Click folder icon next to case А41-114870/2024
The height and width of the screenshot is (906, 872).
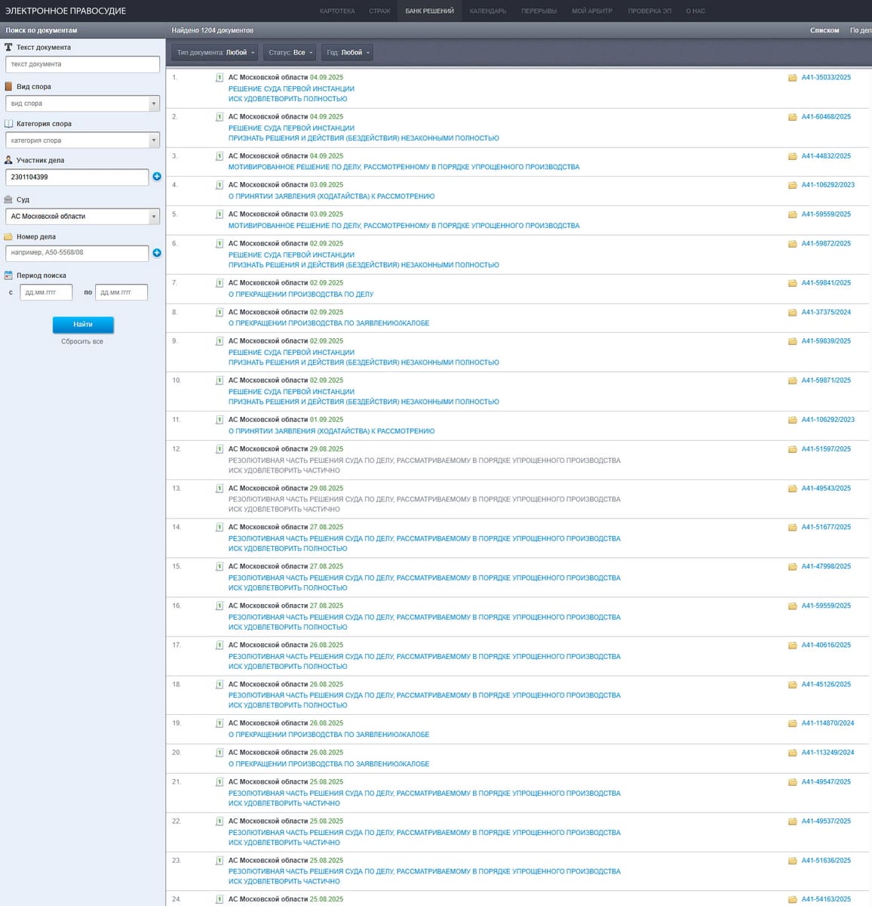[x=792, y=723]
